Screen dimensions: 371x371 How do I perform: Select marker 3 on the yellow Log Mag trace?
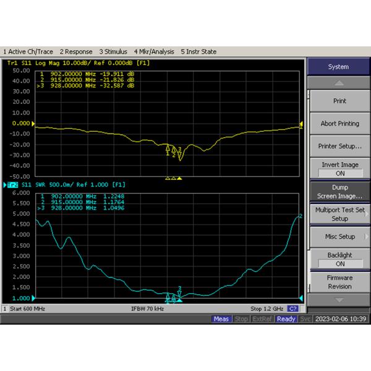(x=180, y=153)
